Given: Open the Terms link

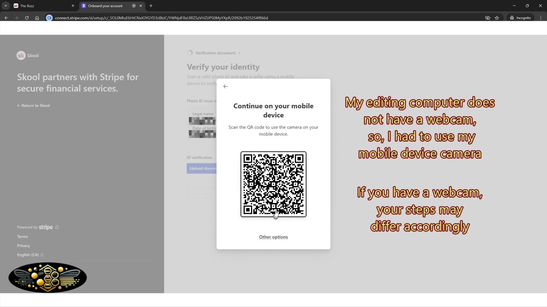Looking at the screenshot, I should [22, 237].
